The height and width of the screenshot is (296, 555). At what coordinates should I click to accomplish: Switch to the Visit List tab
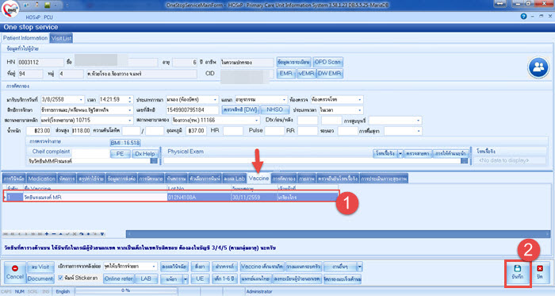pyautogui.click(x=61, y=38)
